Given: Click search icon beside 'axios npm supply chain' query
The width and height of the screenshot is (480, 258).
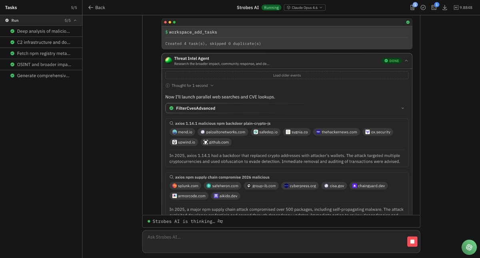Looking at the screenshot, I should click(172, 177).
